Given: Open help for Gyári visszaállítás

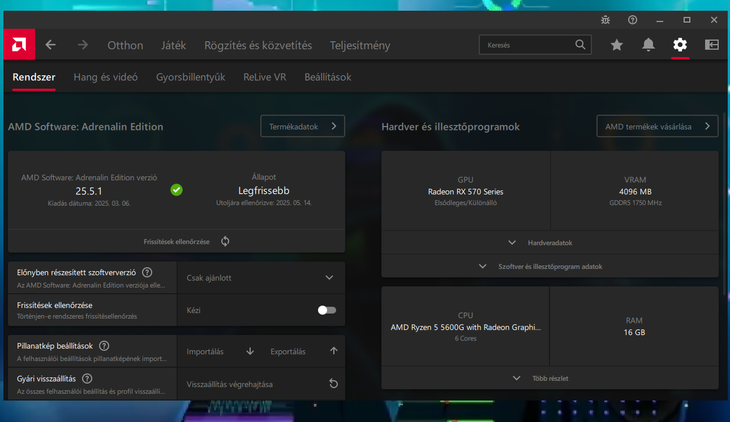Looking at the screenshot, I should pyautogui.click(x=87, y=379).
